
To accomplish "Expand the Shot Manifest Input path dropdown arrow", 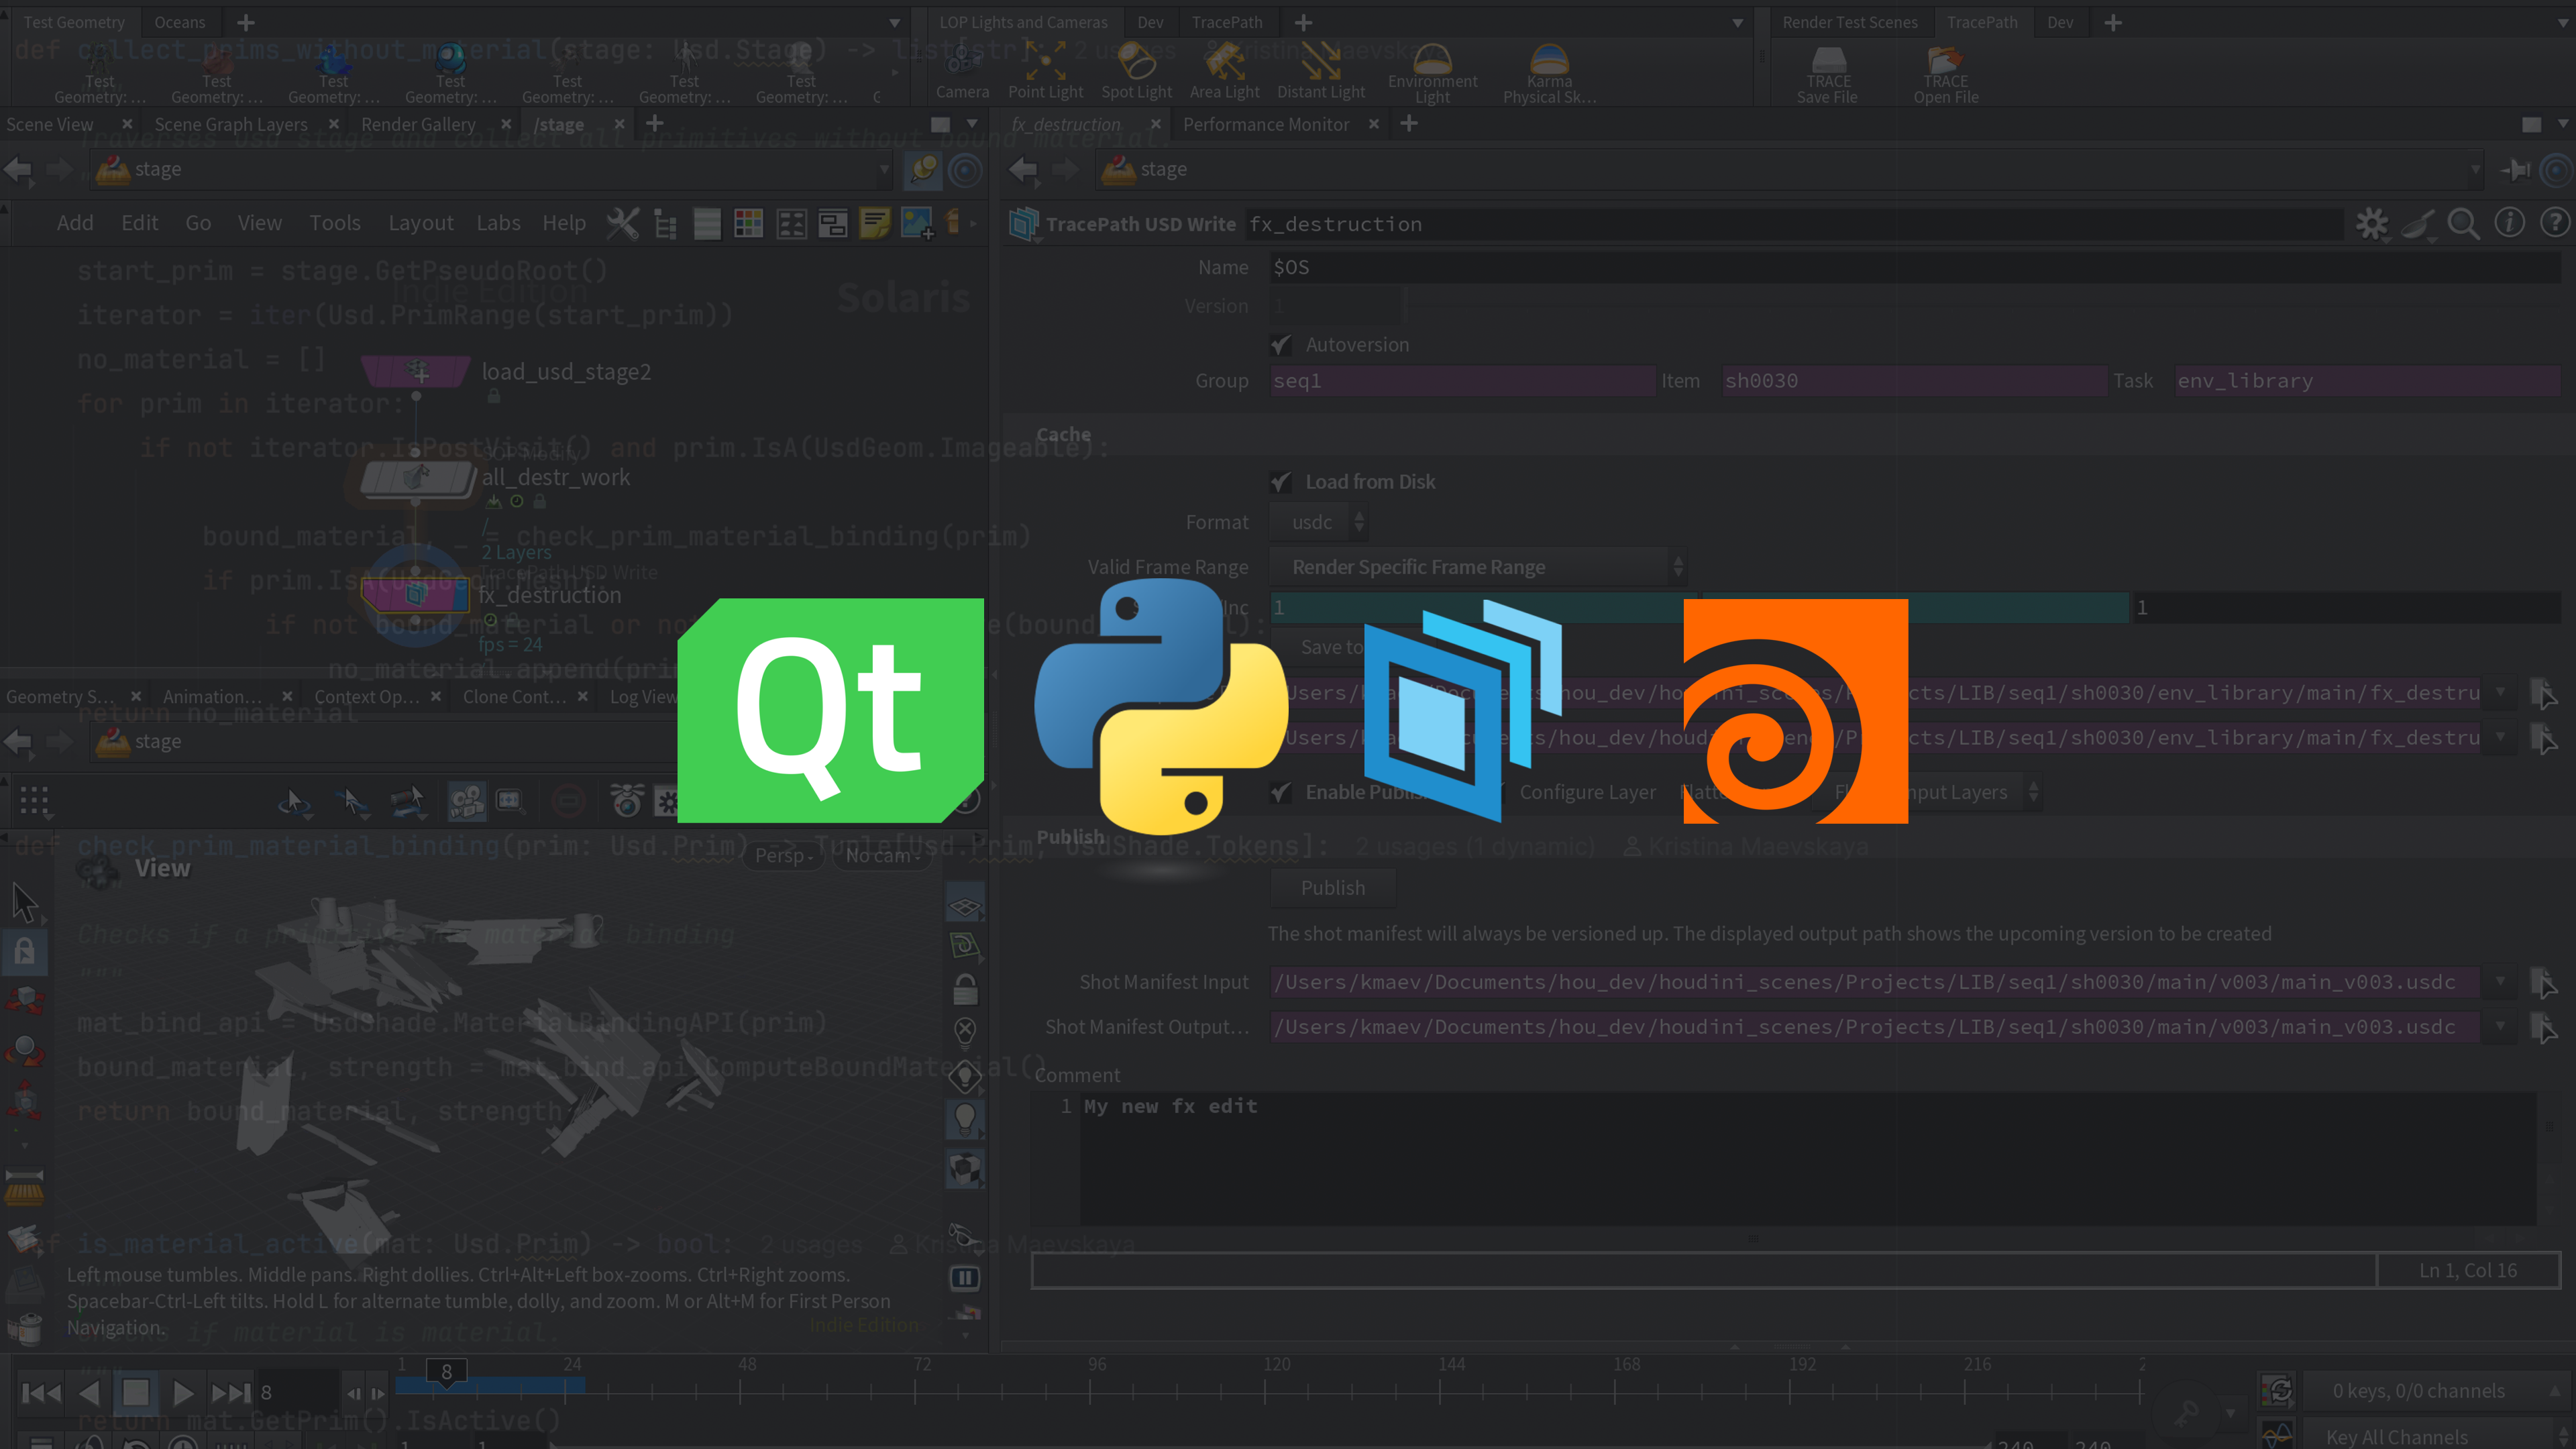I will (2500, 982).
